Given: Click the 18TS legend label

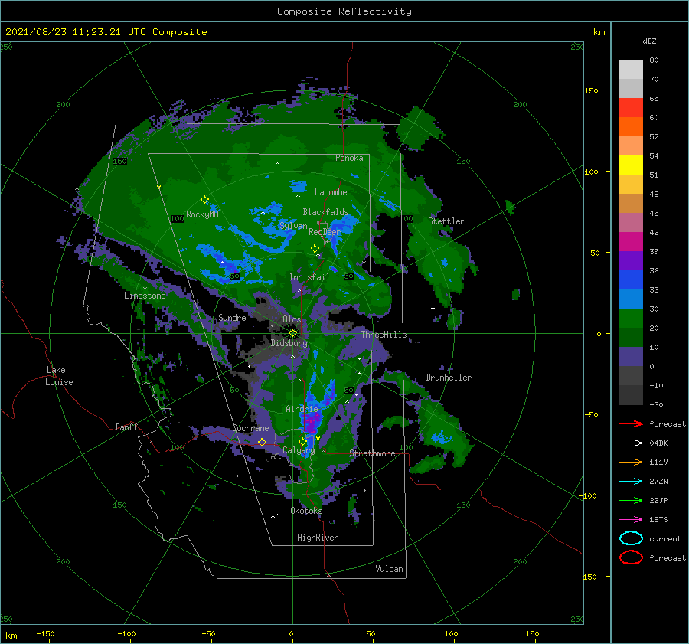Looking at the screenshot, I should pos(658,520).
